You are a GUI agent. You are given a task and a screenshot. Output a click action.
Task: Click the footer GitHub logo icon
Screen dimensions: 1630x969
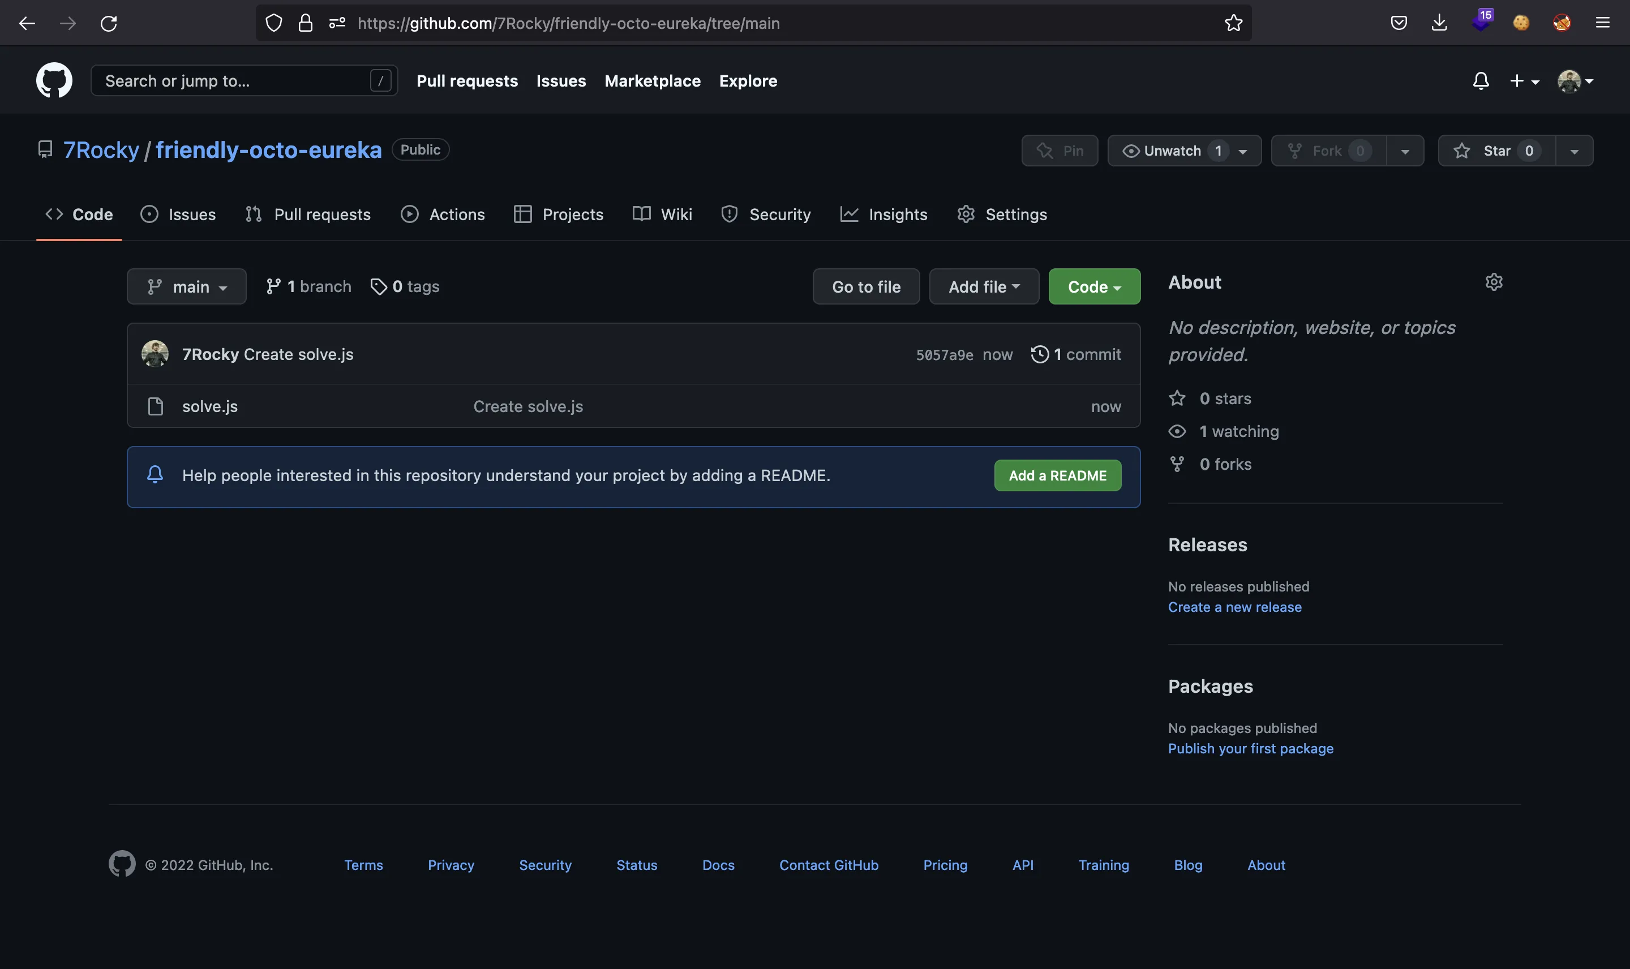pyautogui.click(x=122, y=863)
